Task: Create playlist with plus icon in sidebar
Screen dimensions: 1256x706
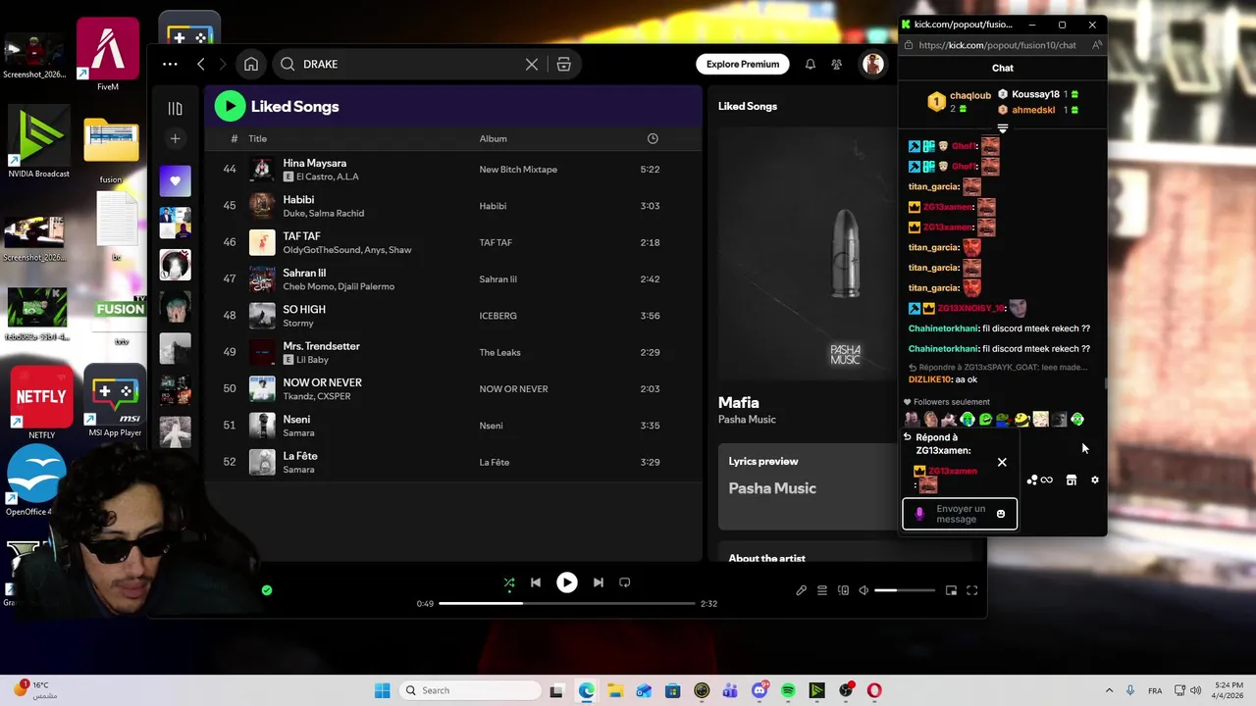Action: pos(175,138)
